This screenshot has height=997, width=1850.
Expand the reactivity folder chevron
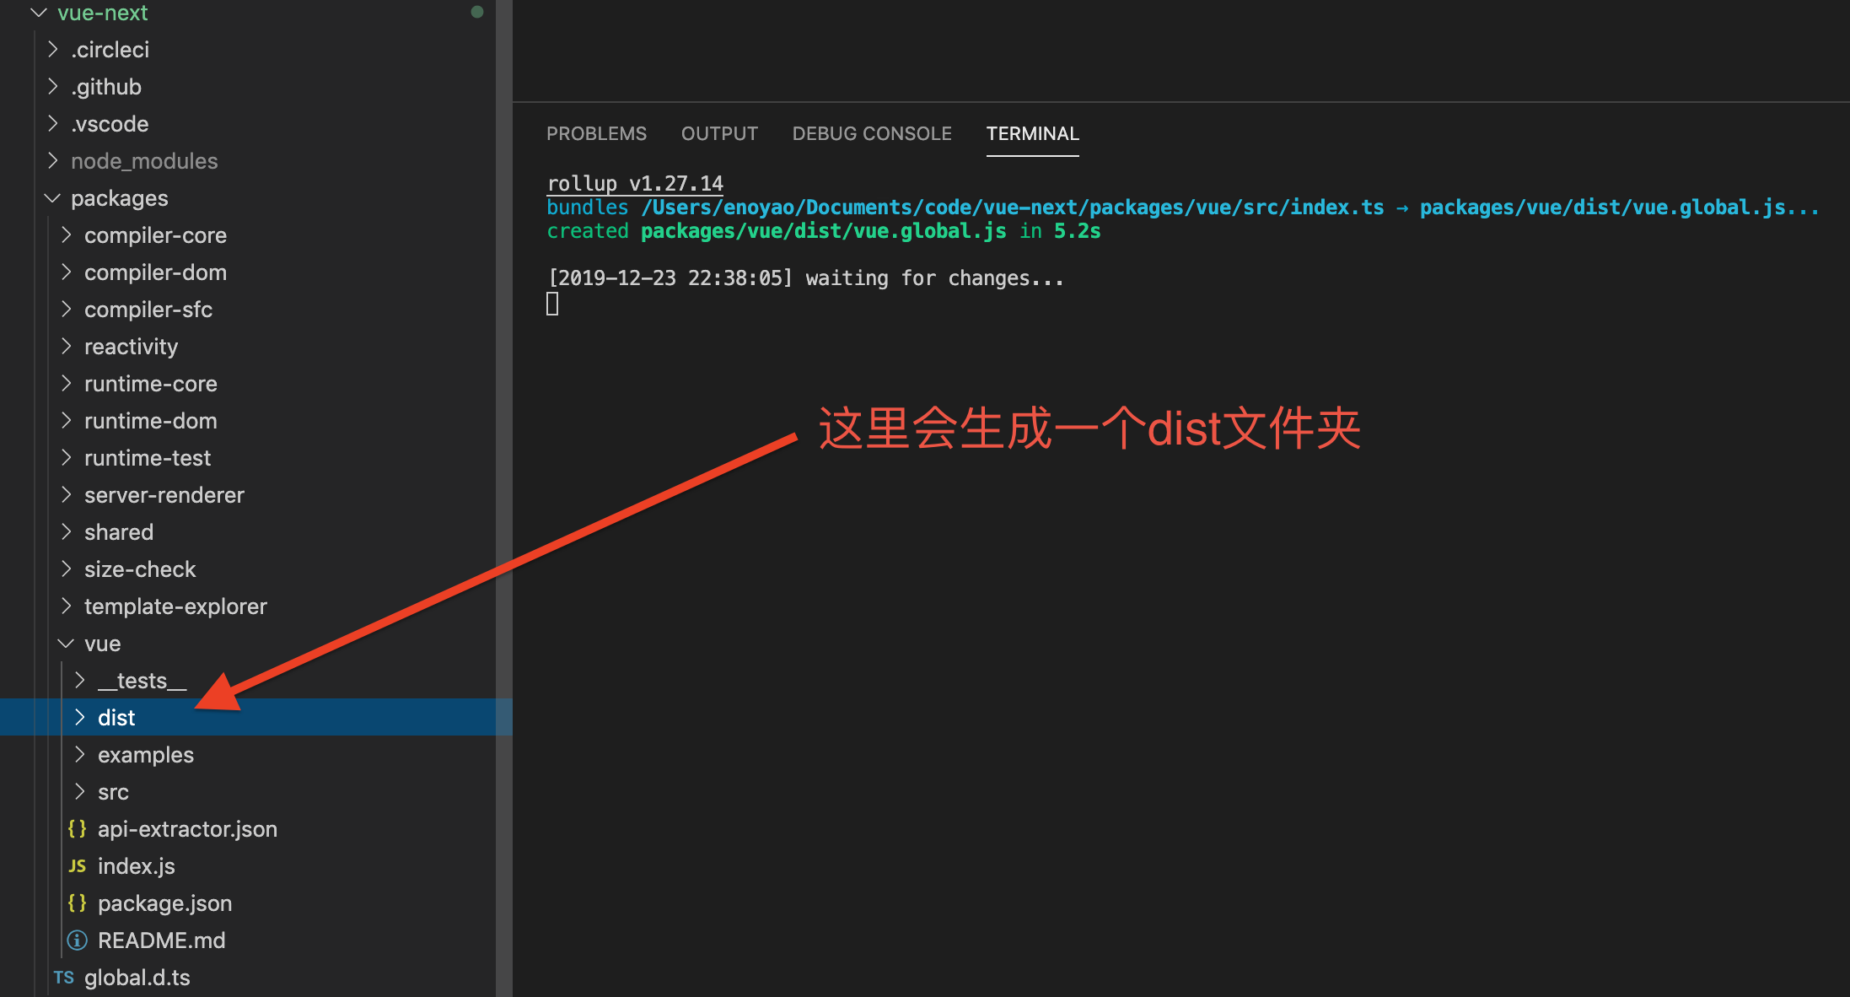click(x=66, y=347)
